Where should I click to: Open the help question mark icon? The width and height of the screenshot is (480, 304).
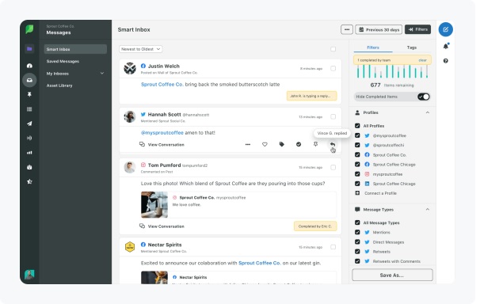(x=446, y=61)
